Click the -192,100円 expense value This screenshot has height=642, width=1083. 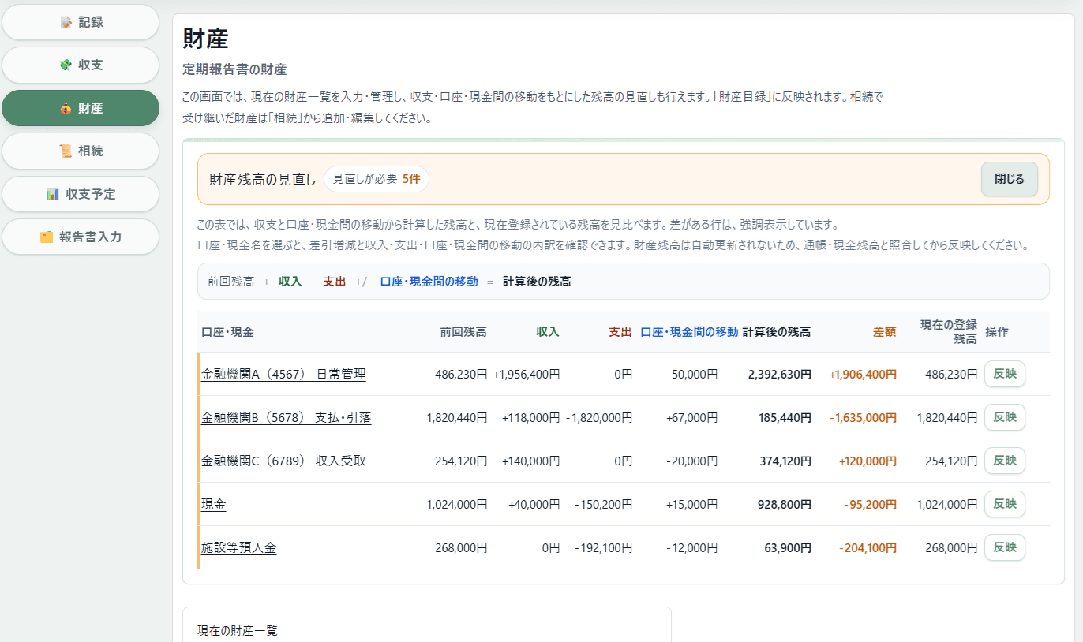604,548
